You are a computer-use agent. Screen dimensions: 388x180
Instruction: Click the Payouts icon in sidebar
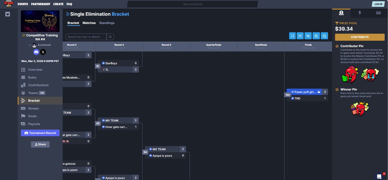23,124
